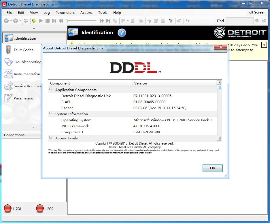Select Identification in the sidebar

[34, 38]
